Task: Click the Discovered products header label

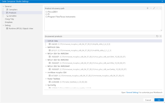Action: [54, 36]
